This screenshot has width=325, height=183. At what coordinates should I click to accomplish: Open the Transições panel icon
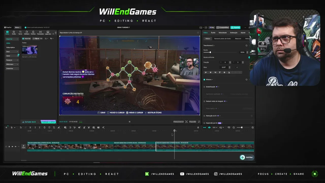tap(40, 33)
